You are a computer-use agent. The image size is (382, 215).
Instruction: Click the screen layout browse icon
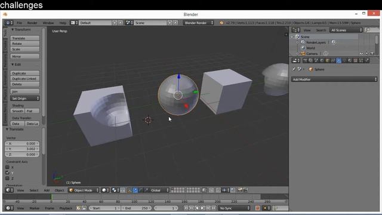(74, 23)
